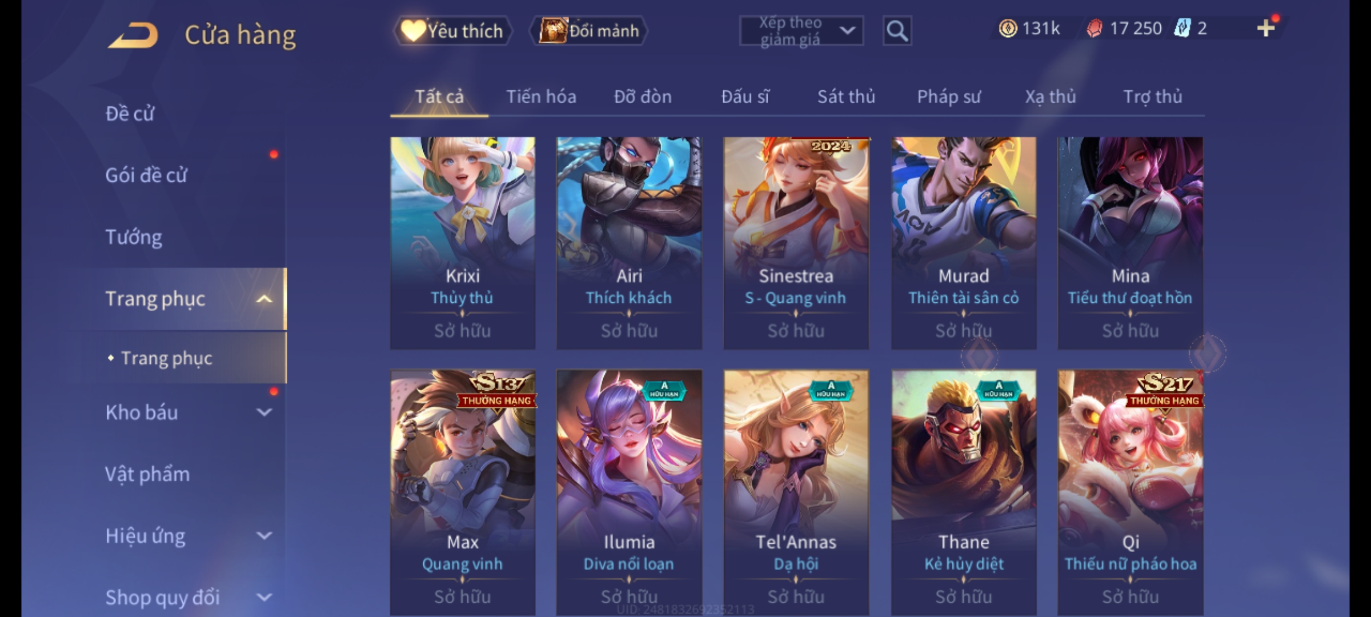Select the Airi Thích khách skin card
This screenshot has height=617, width=1371.
pos(629,243)
